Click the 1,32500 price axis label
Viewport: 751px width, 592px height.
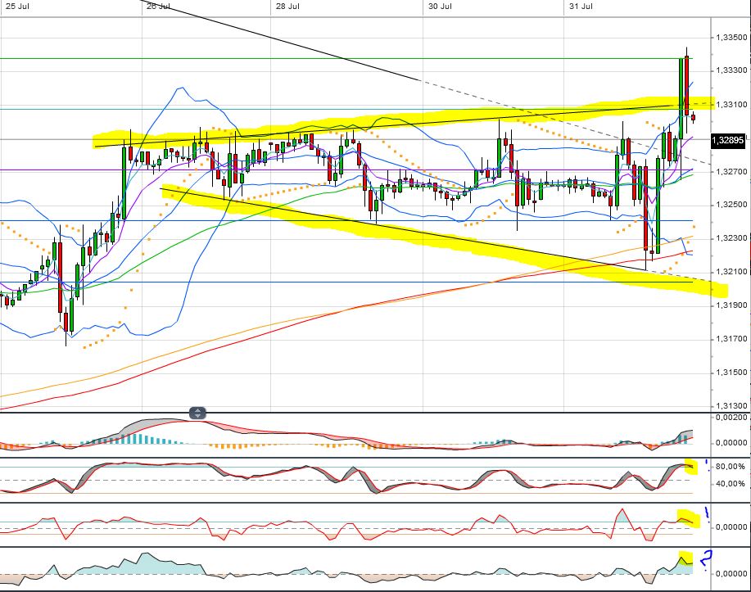coord(731,205)
